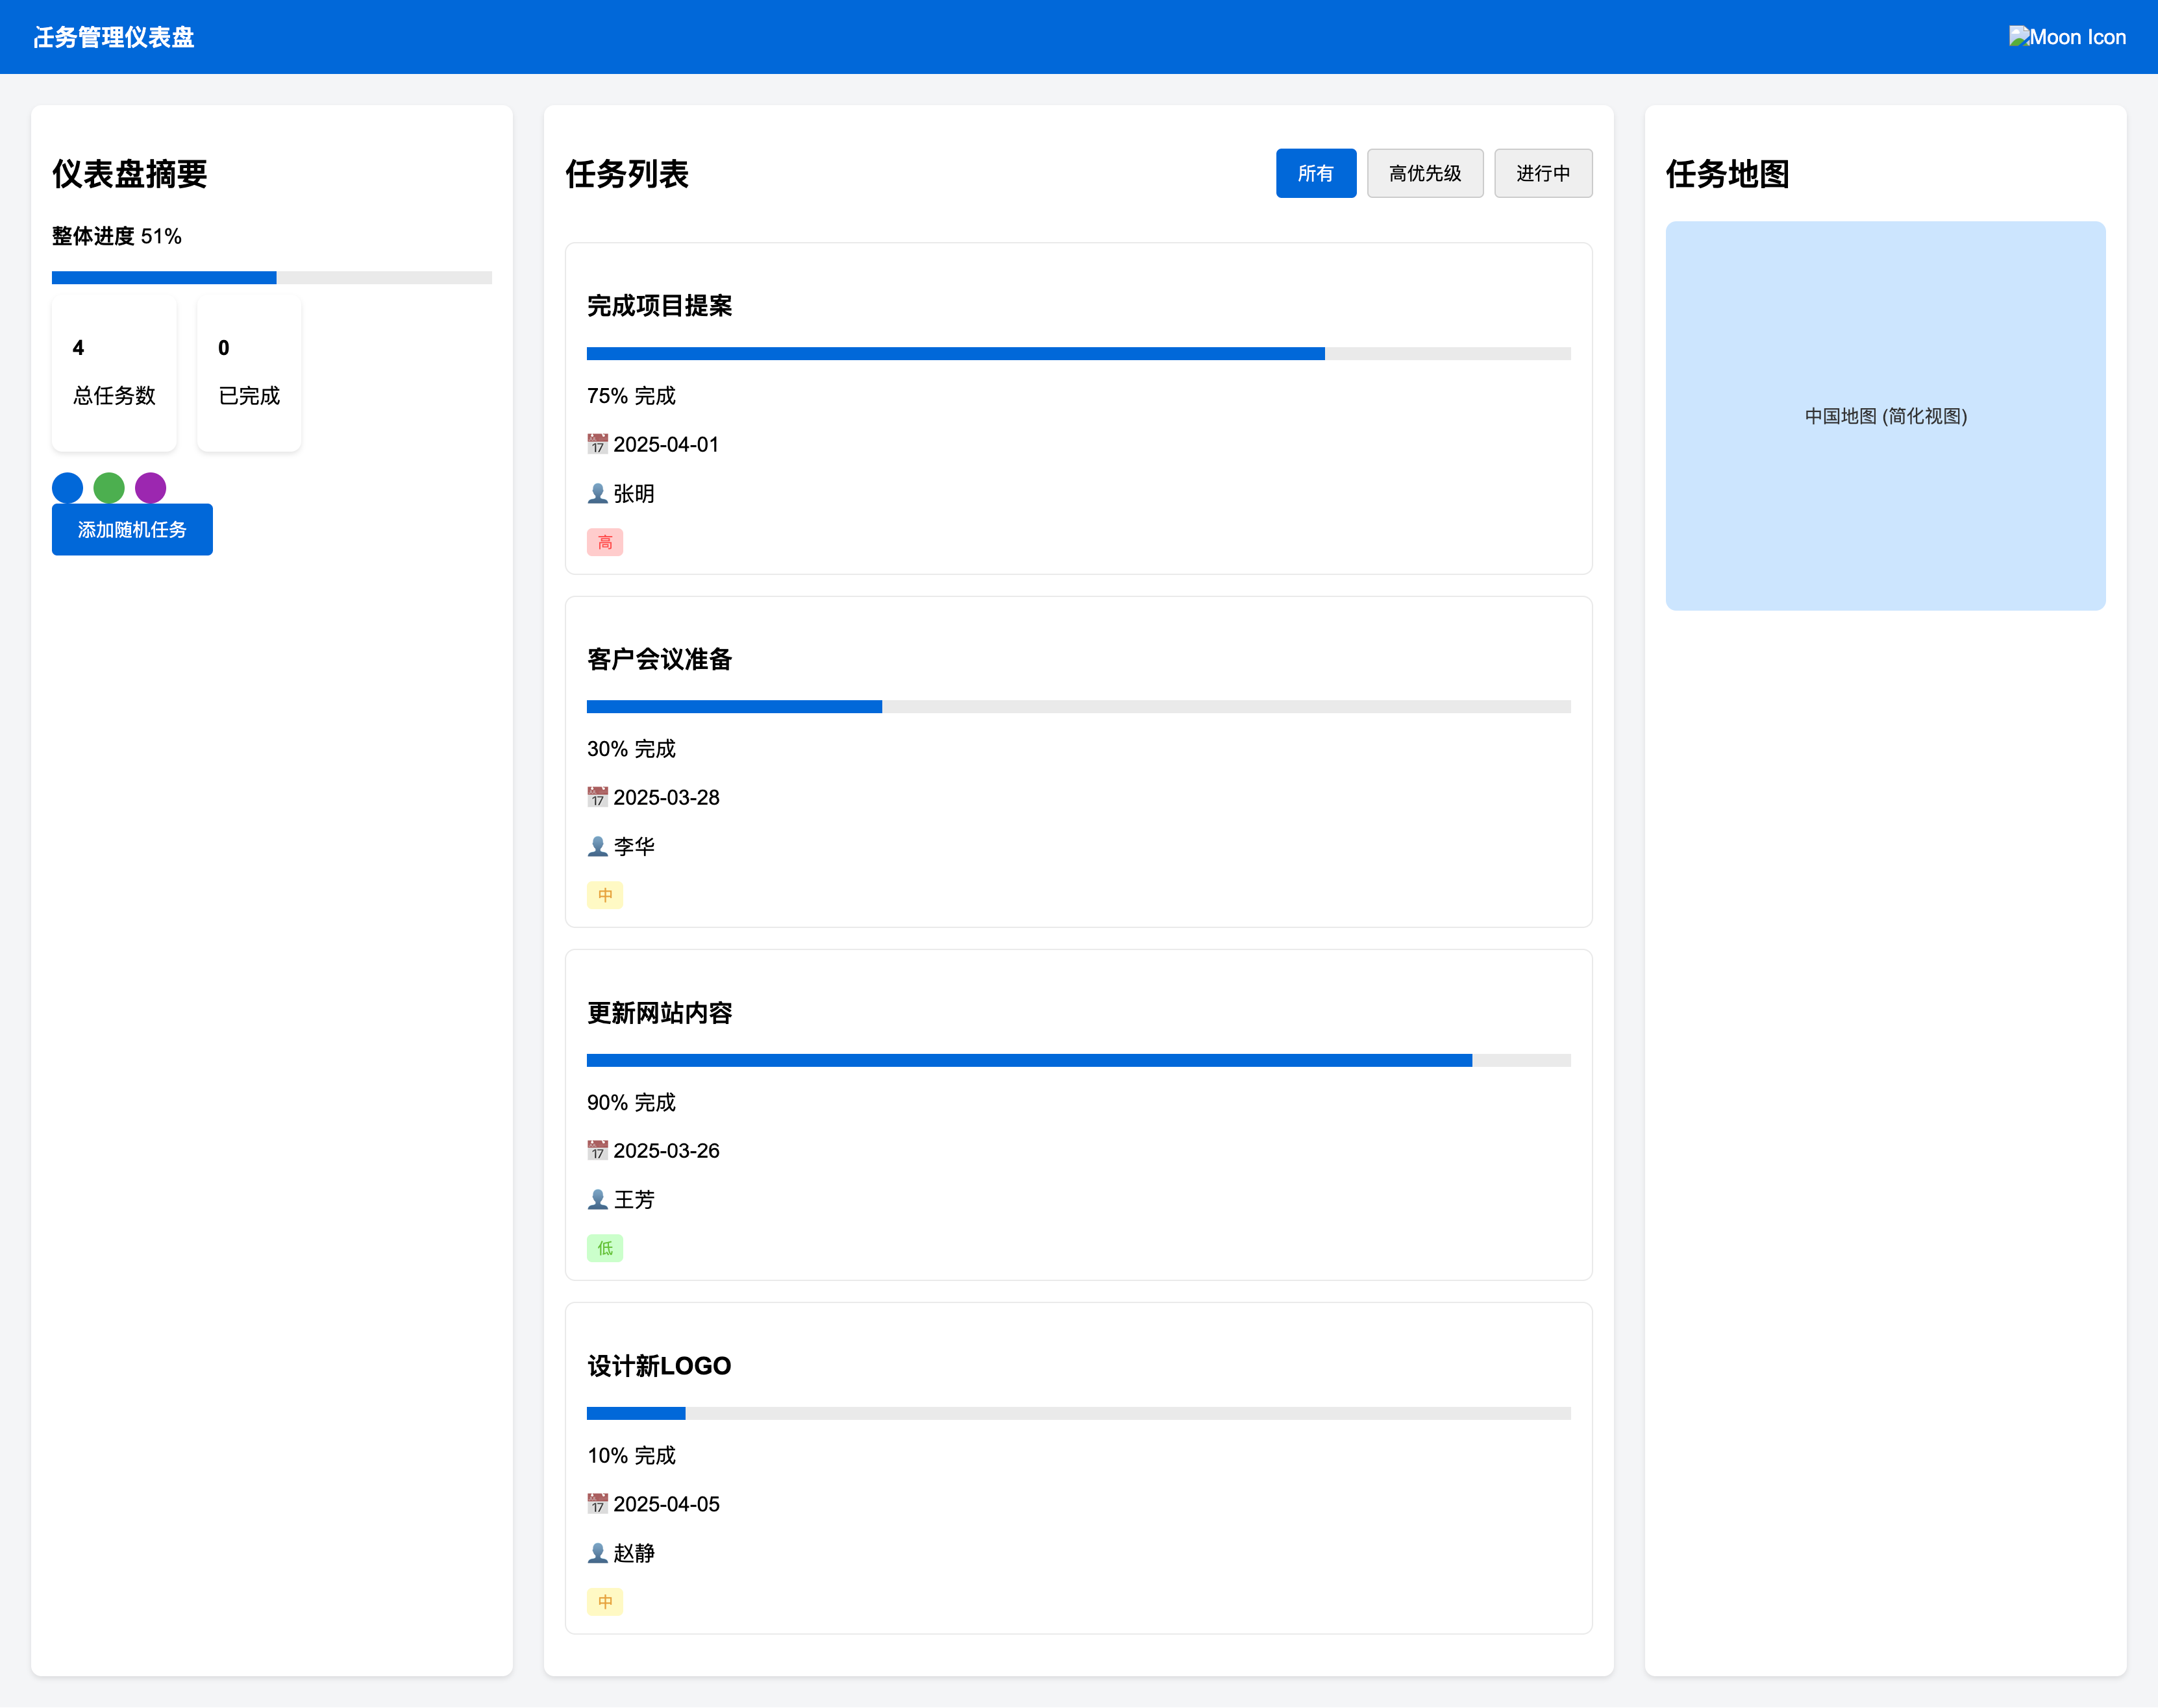Click the red 高 priority badge
The width and height of the screenshot is (2158, 1708).
tap(604, 542)
